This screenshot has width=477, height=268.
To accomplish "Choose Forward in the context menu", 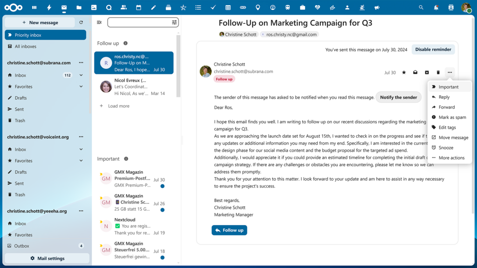I will click(x=446, y=107).
